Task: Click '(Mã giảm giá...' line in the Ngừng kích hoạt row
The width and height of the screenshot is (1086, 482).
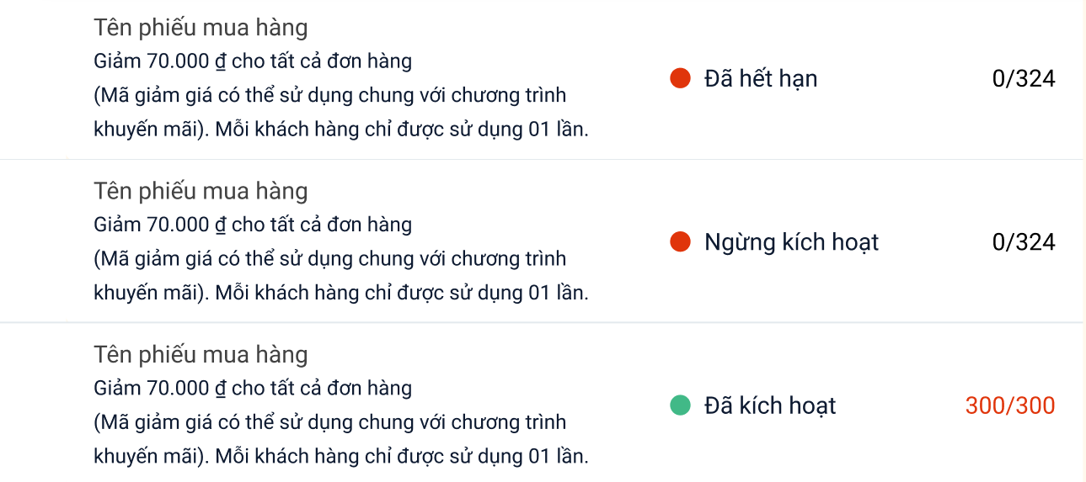Action: tap(329, 259)
